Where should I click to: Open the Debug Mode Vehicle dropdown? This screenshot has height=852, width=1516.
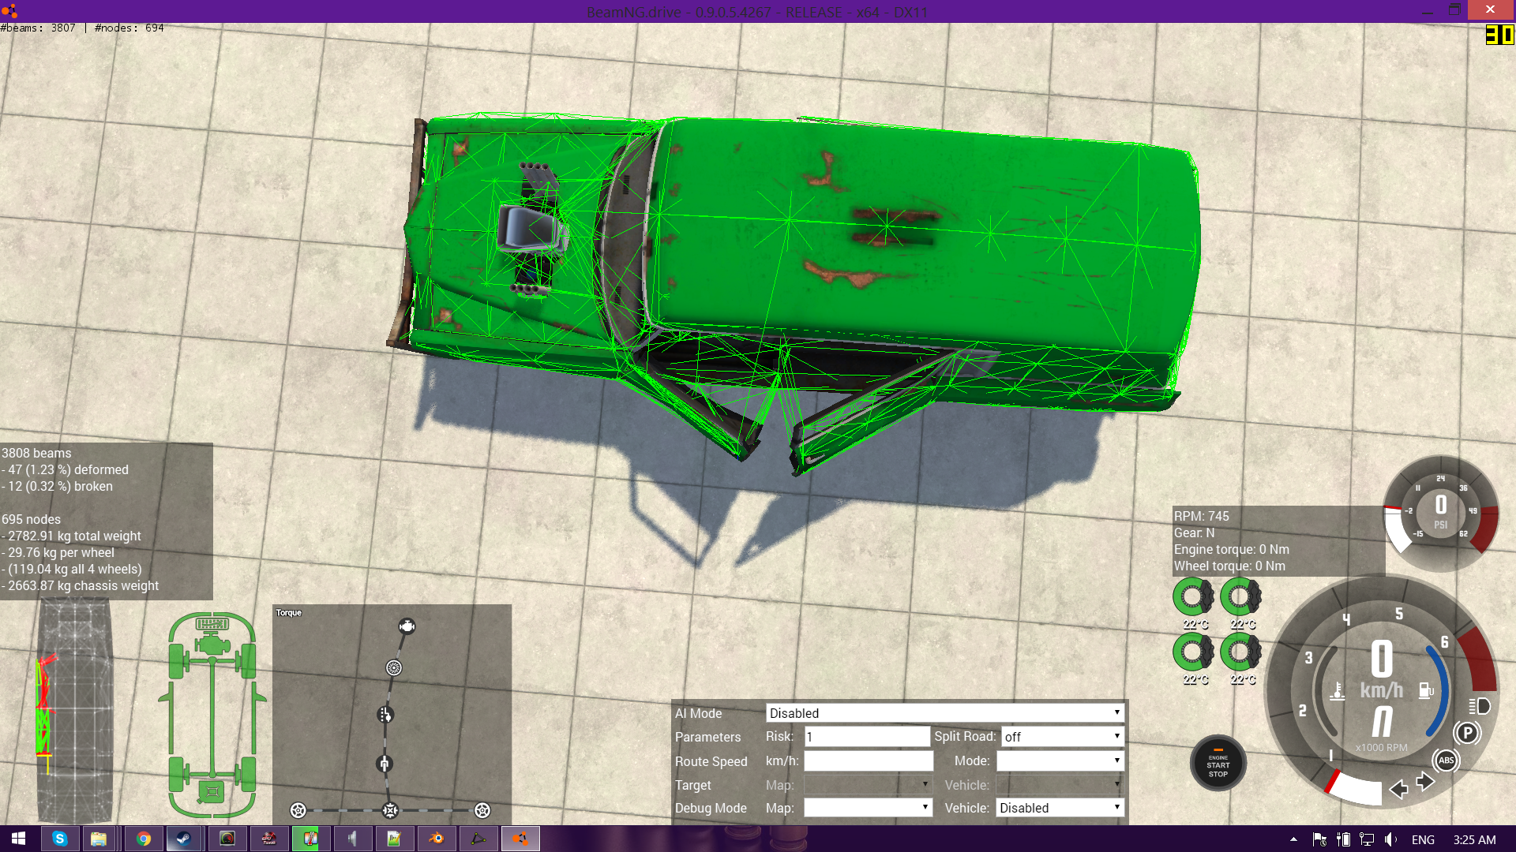(1060, 808)
